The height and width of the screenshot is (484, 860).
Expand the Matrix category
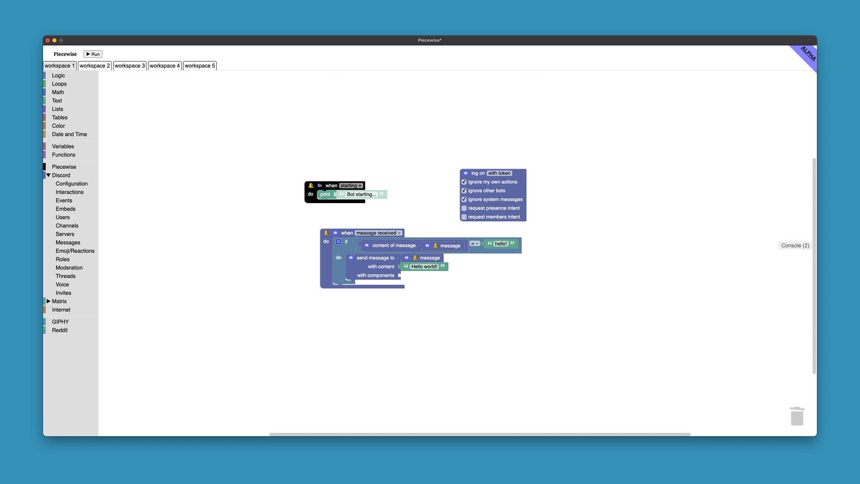click(48, 301)
